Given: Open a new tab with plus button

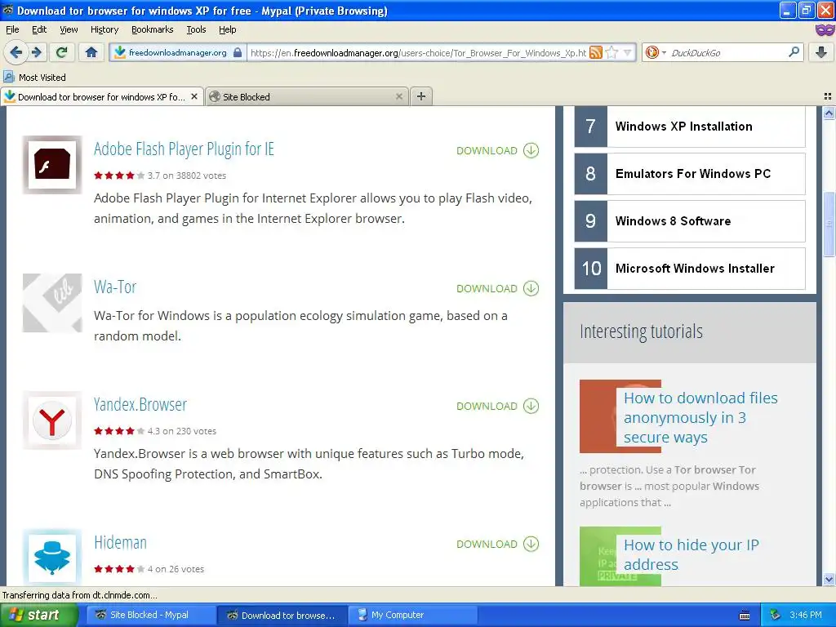Looking at the screenshot, I should 421,96.
